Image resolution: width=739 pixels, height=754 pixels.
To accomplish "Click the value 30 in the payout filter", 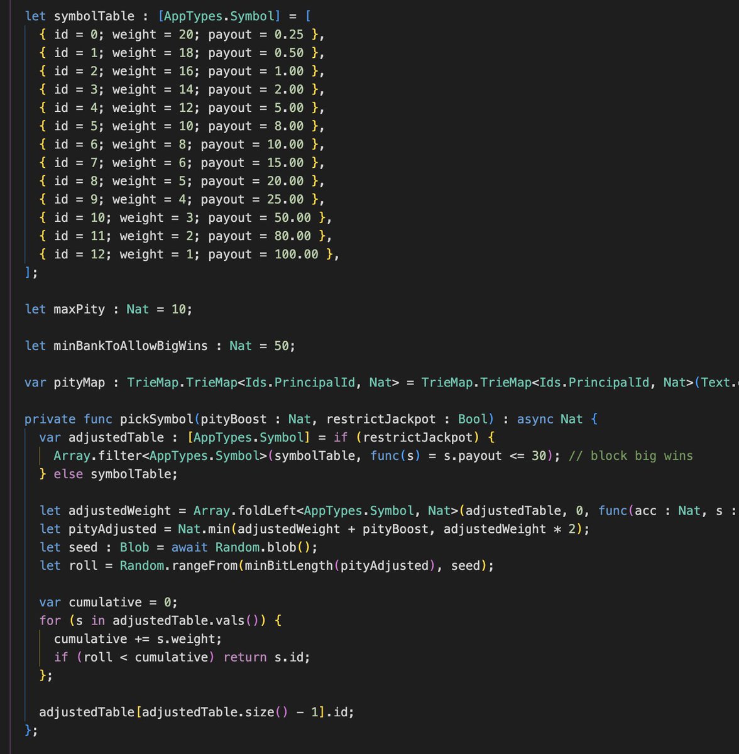I will [539, 456].
